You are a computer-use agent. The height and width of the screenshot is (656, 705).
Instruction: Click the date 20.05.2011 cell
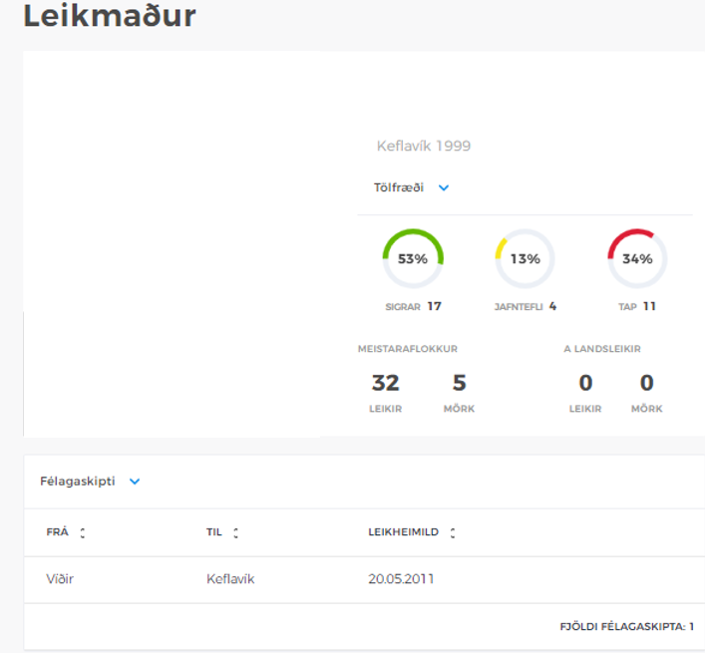click(401, 578)
